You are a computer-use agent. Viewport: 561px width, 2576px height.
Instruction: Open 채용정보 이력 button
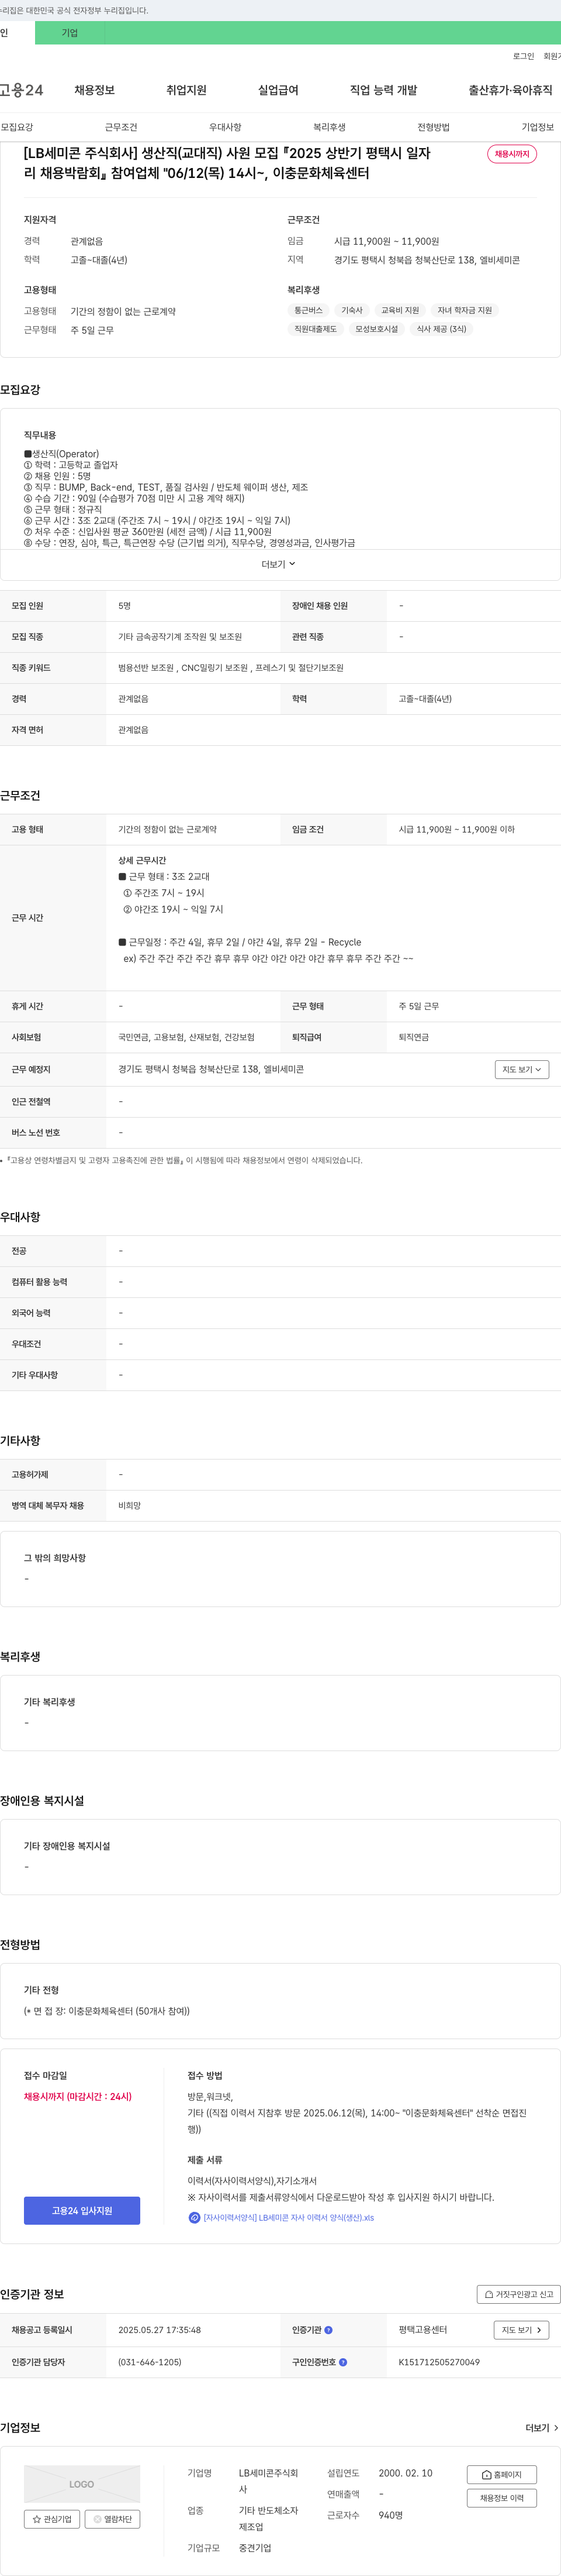[x=501, y=2497]
